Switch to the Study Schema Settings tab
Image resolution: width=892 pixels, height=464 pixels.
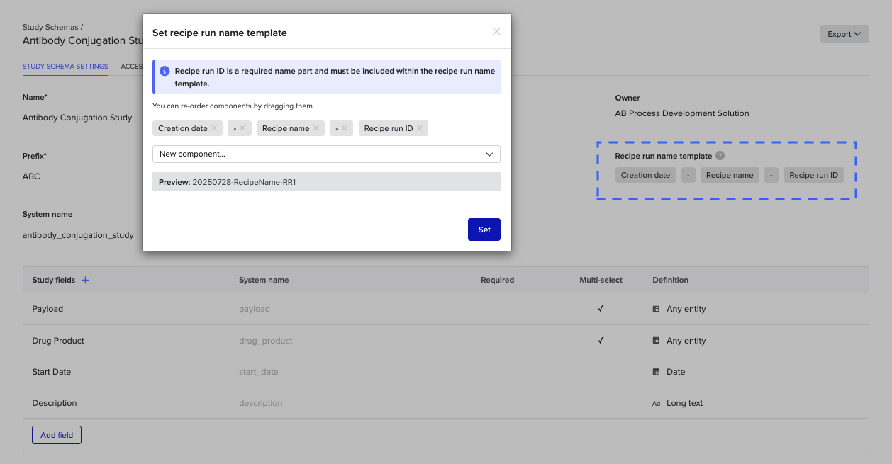(65, 66)
